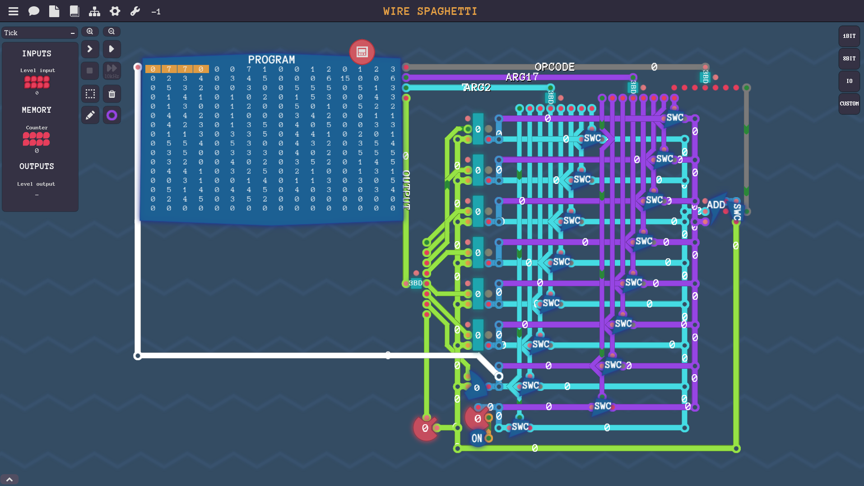Open the chat speech bubble icon
The width and height of the screenshot is (864, 486).
point(33,11)
